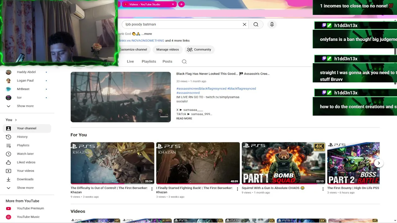Viewport: 397px width, 223px height.
Task: Open Haddy Abdel subscription
Action: click(27, 72)
